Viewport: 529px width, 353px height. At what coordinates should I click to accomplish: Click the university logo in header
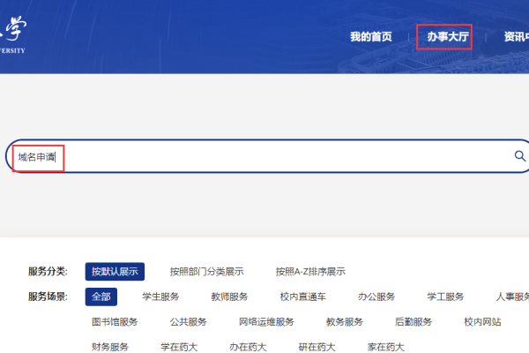(x=13, y=34)
